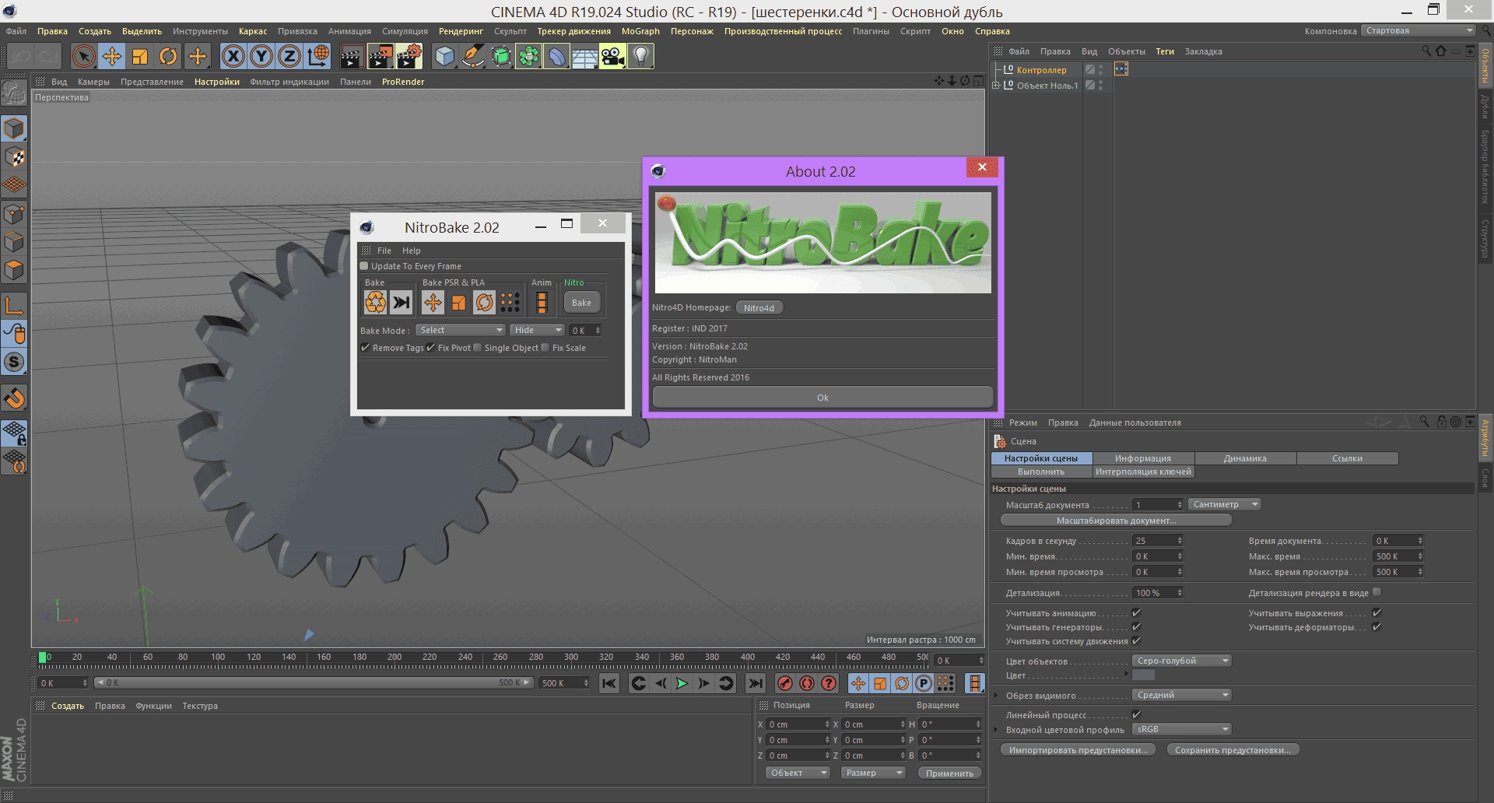
Task: Enable Update To Every Frame checkbox
Action: (x=363, y=266)
